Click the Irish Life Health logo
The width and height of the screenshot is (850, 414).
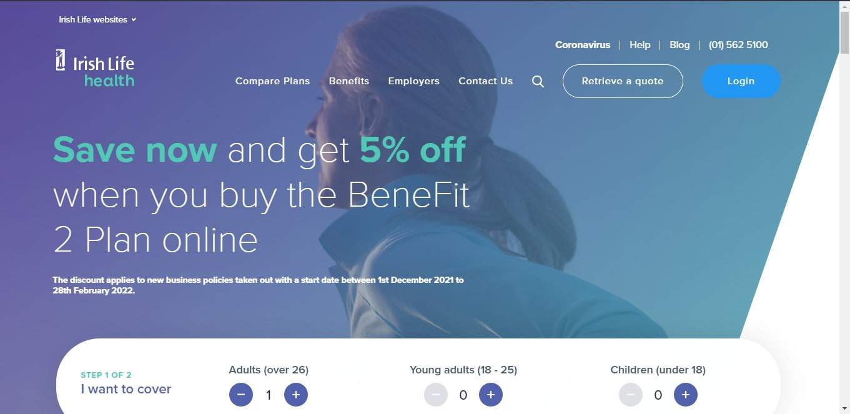pyautogui.click(x=94, y=67)
